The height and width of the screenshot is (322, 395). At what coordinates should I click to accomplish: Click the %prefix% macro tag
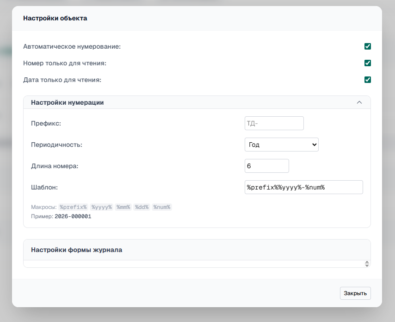click(x=73, y=207)
